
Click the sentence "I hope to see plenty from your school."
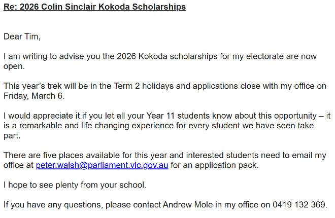pyautogui.click(x=75, y=185)
